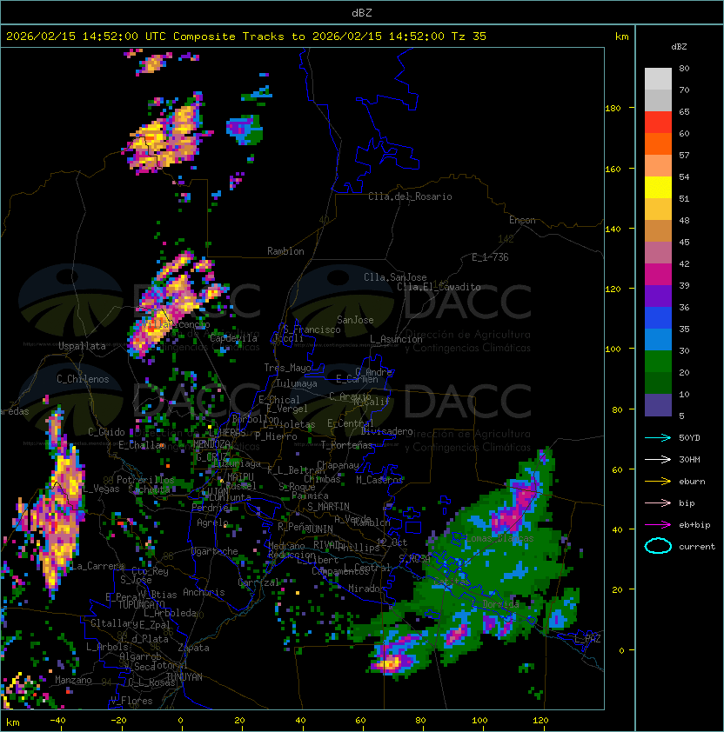The image size is (724, 732).
Task: Click the '180' km tick on vertical axis
Action: (613, 109)
